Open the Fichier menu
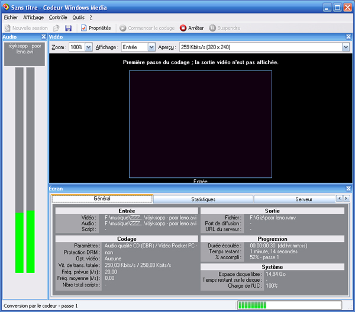This screenshot has width=355, height=312. [x=11, y=17]
